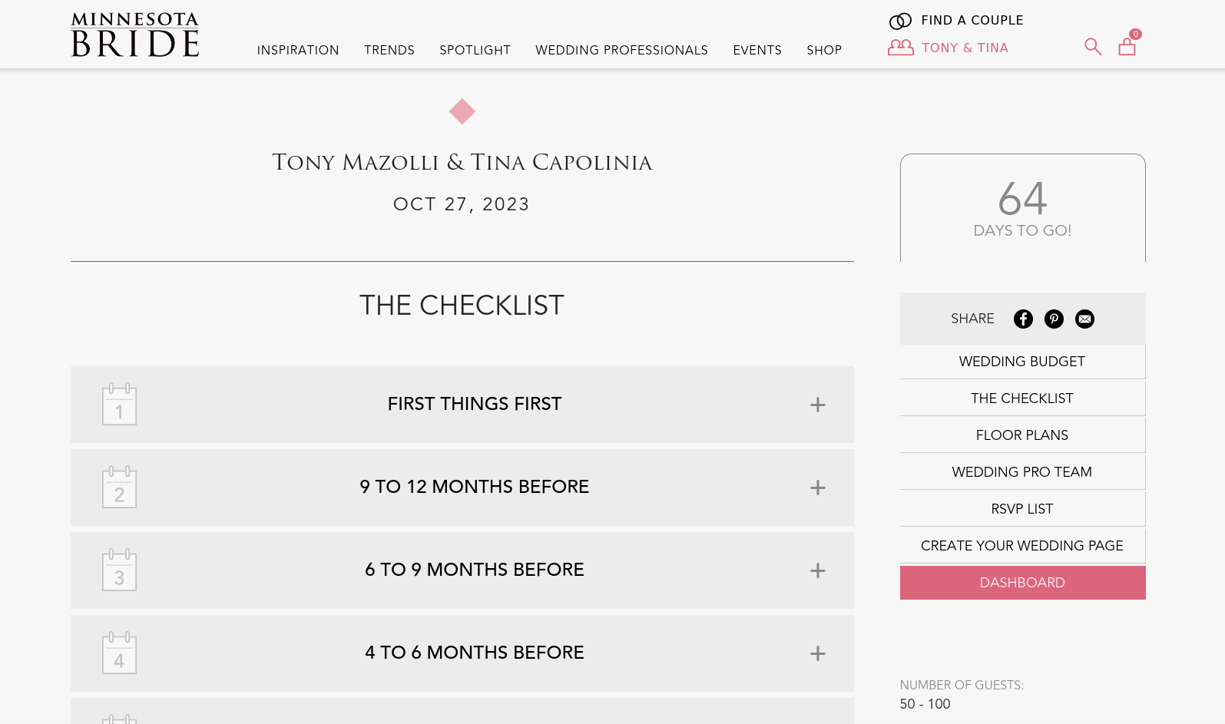Share via the Pinterest icon
This screenshot has width=1225, height=724.
tap(1054, 319)
